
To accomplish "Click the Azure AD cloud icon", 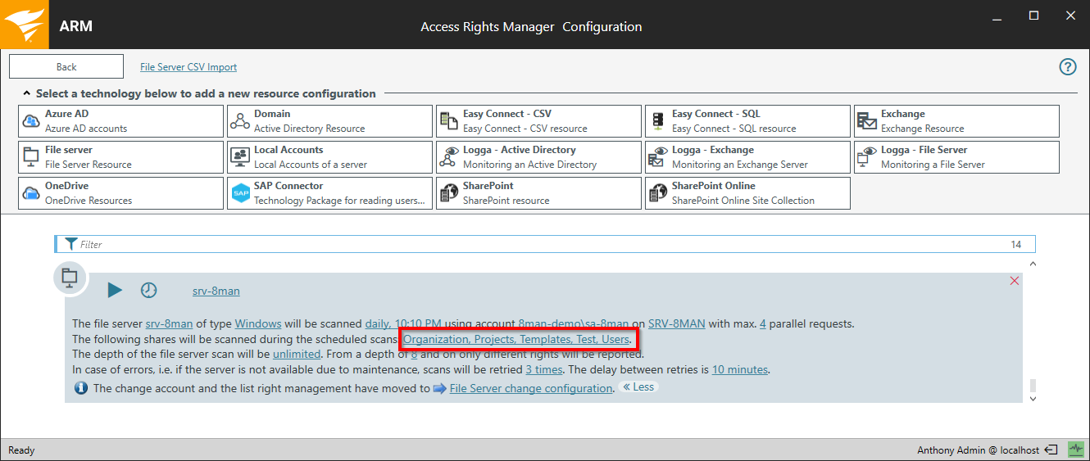I will point(32,121).
